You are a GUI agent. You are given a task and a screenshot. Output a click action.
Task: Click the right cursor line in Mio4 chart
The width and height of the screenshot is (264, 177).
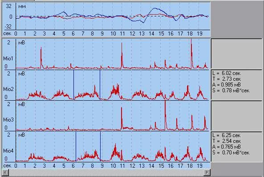[x=100, y=146]
